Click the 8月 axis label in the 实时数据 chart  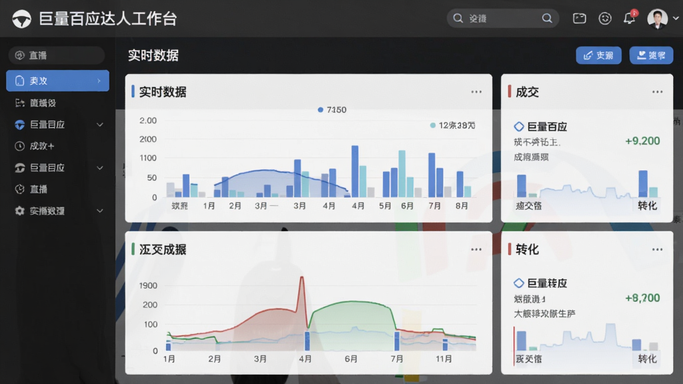pos(462,205)
